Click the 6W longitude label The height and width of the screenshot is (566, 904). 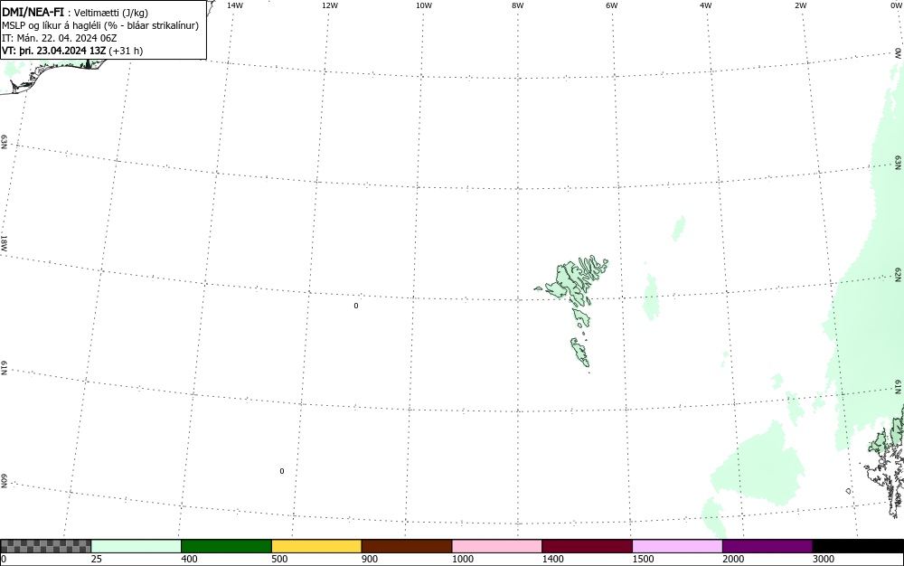612,5
